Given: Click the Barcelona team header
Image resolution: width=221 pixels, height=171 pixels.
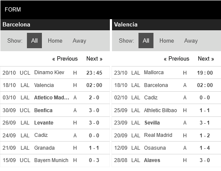Looking at the screenshot, I should [55, 25].
